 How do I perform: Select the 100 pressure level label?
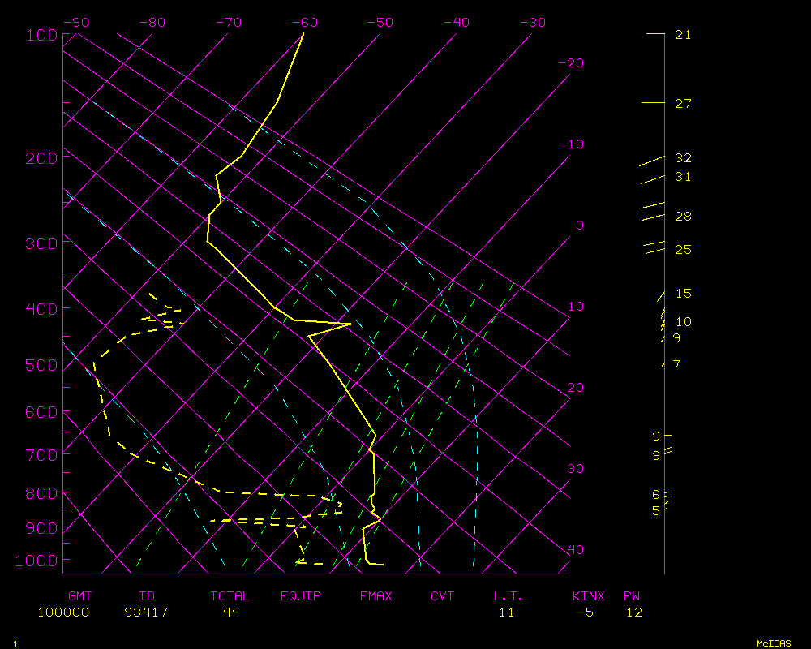[41, 35]
